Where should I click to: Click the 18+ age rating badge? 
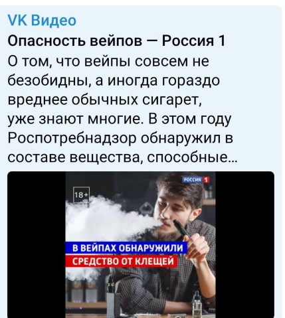pyautogui.click(x=81, y=195)
